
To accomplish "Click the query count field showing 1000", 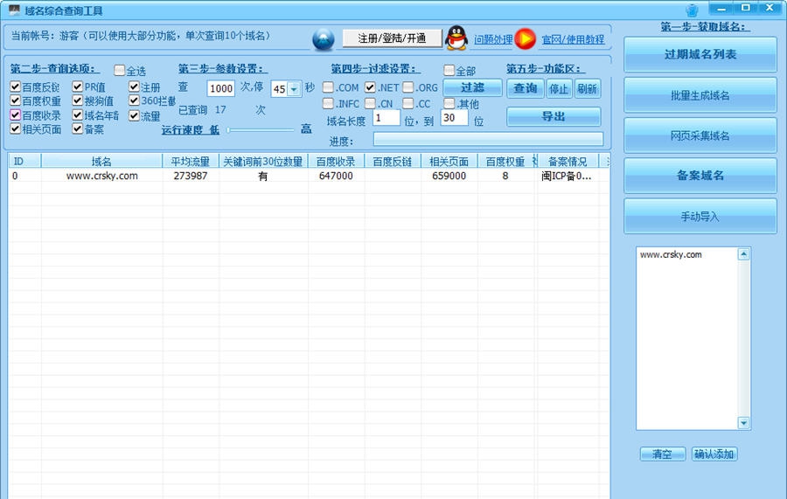I will [220, 88].
